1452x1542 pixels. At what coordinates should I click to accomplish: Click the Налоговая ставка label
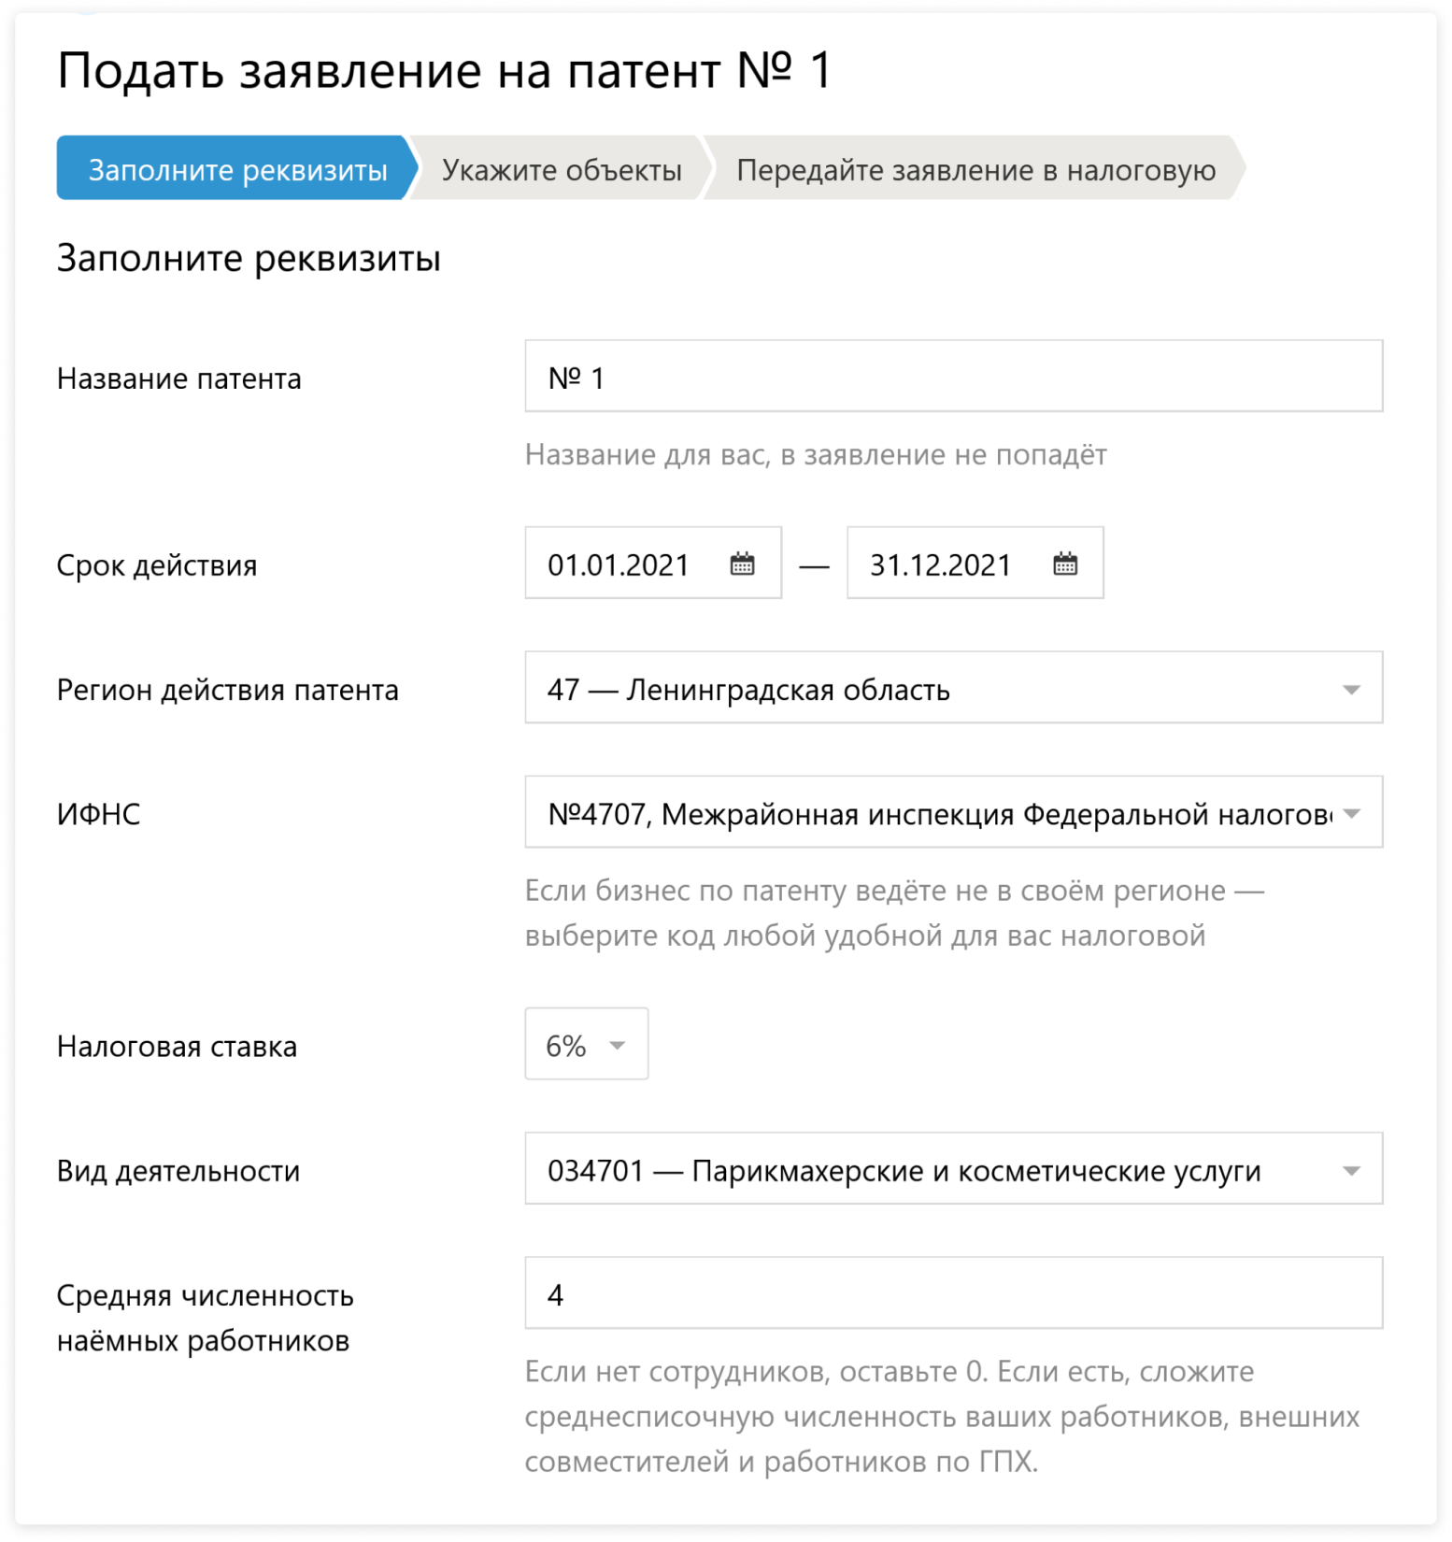point(177,1047)
